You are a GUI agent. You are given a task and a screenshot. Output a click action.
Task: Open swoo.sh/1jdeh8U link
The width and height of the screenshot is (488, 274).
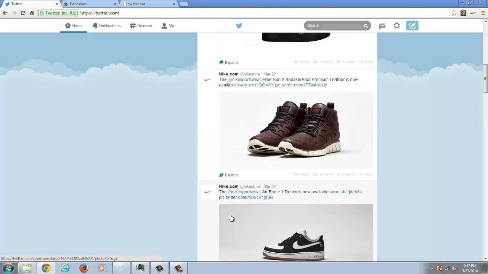tap(346, 192)
